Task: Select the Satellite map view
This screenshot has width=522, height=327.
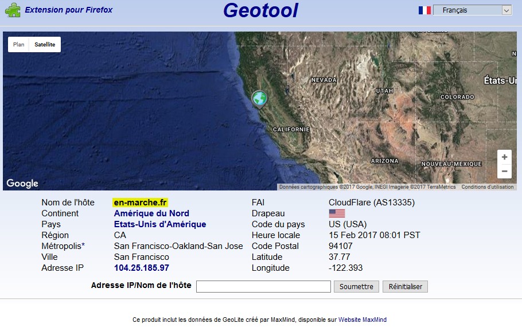Action: coord(45,45)
